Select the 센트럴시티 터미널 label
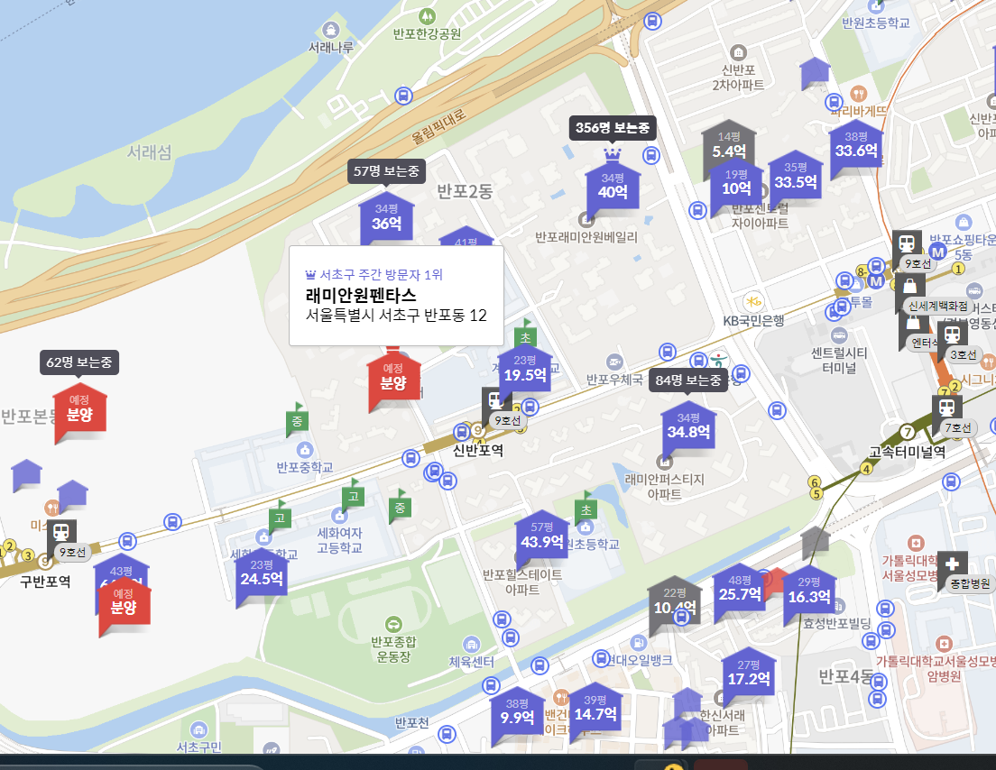Image resolution: width=996 pixels, height=770 pixels. pos(839,360)
